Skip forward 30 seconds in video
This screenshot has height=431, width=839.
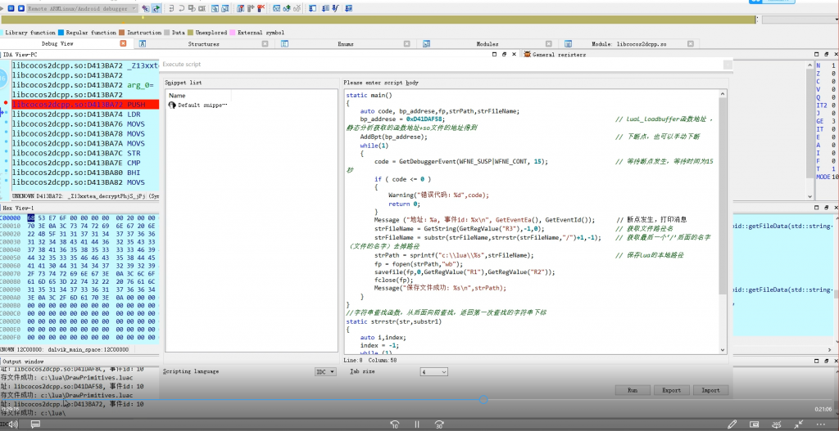tap(440, 424)
